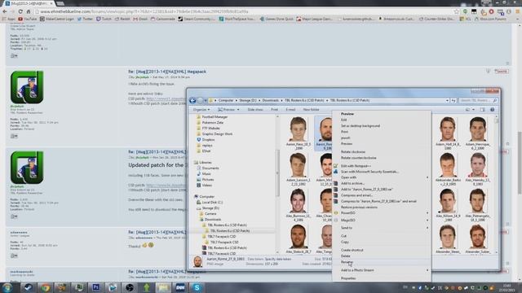Image resolution: width=522 pixels, height=293 pixels.
Task: Click the DIN icon in the taskbar
Action: [180, 287]
